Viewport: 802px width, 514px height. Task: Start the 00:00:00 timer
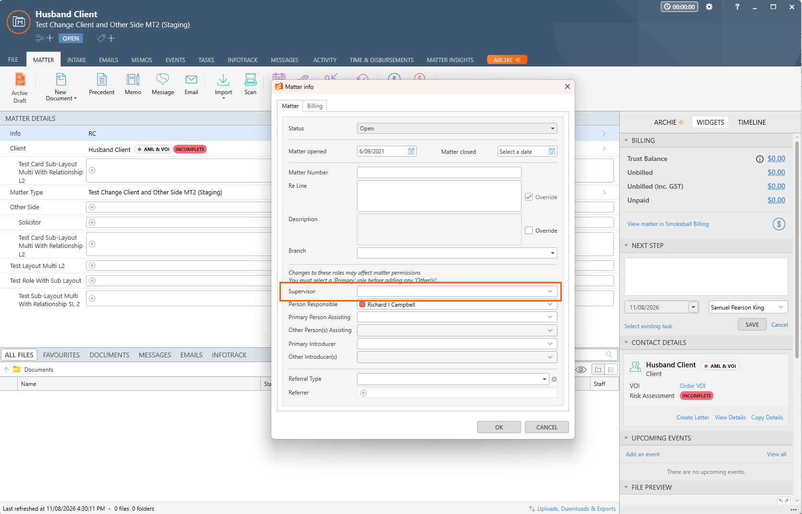679,7
